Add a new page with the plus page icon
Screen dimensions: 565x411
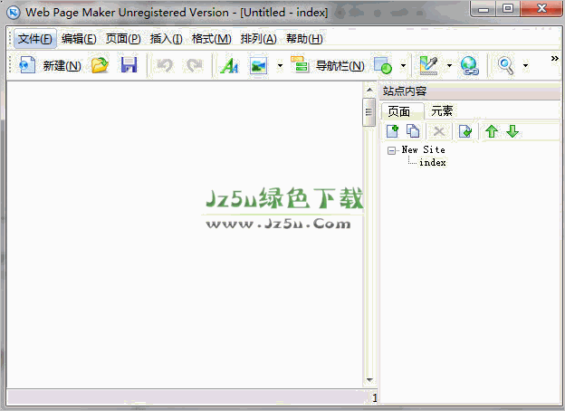click(x=392, y=131)
